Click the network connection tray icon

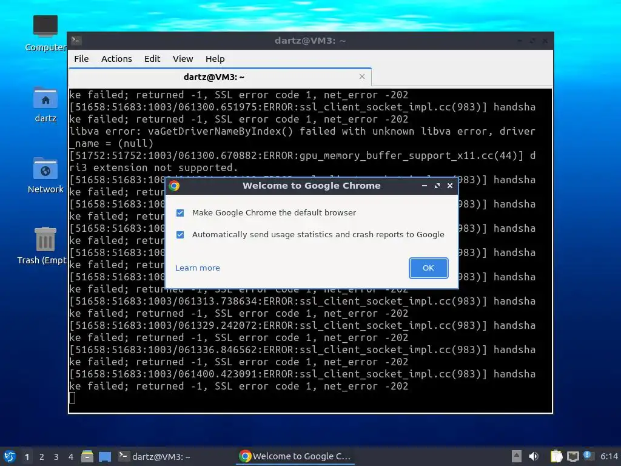click(572, 456)
